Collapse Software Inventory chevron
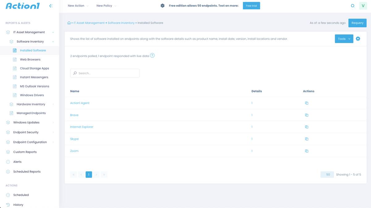The height and width of the screenshot is (208, 371). (53, 42)
